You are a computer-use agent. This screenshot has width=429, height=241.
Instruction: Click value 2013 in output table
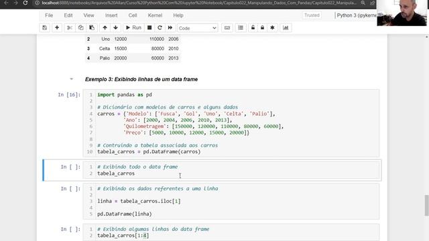coord(174,58)
